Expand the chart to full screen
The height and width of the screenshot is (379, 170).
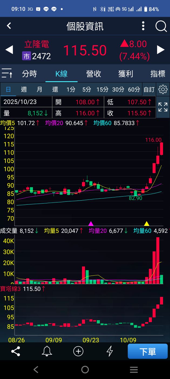pos(163,107)
